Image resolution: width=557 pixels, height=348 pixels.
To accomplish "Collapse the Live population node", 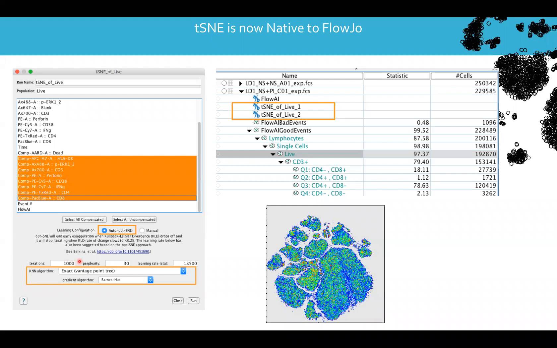I will coord(273,154).
